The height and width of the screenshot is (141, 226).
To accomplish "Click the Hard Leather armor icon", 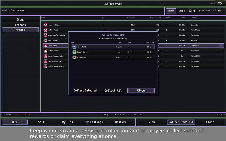I will [46, 40].
